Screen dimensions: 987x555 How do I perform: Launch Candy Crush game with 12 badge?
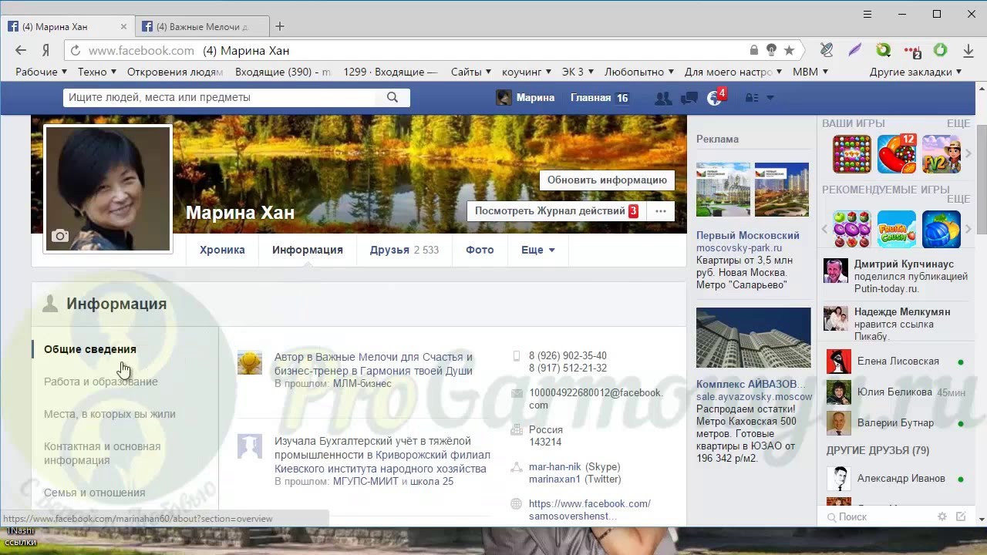point(897,154)
